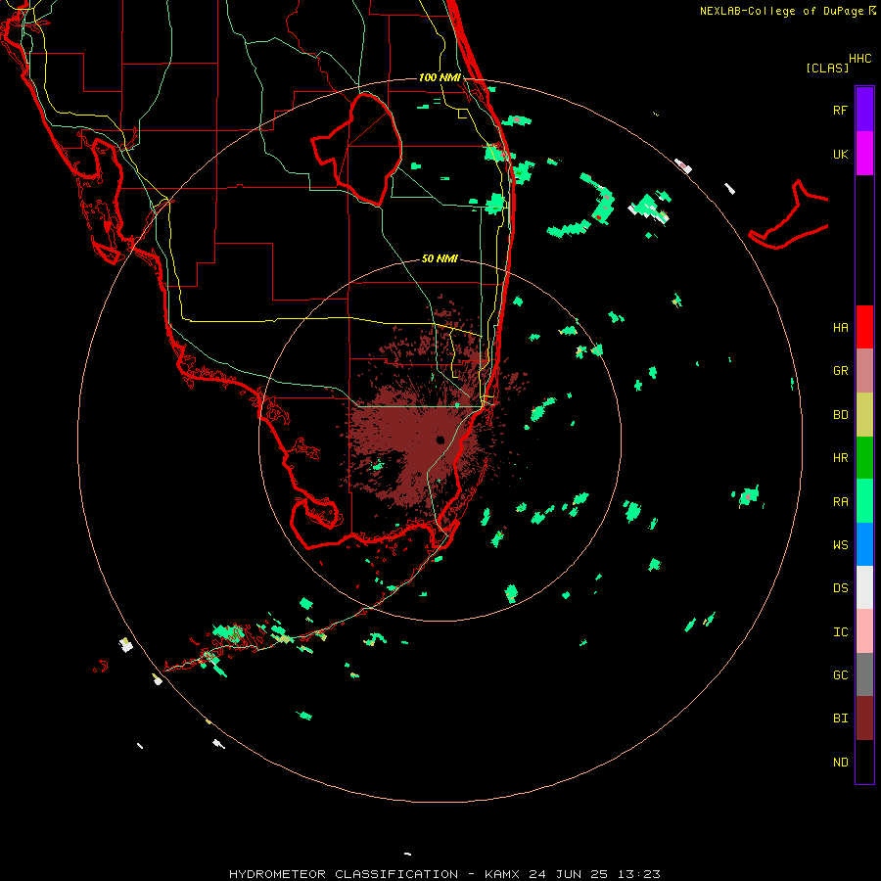Screen dimensions: 881x881
Task: Click the HR dark green legend swatch
Action: 864,458
